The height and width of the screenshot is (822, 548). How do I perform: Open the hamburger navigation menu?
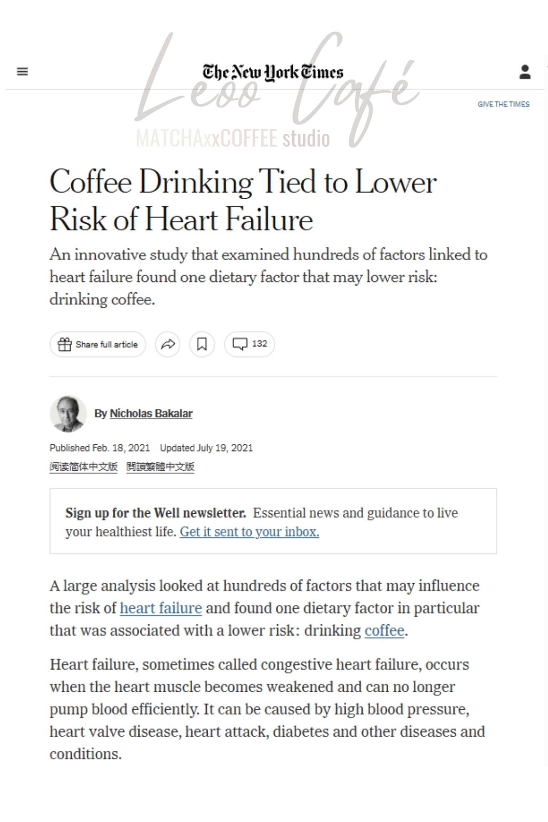click(x=21, y=71)
